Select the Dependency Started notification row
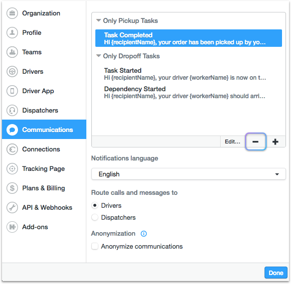291x284 pixels. point(189,93)
